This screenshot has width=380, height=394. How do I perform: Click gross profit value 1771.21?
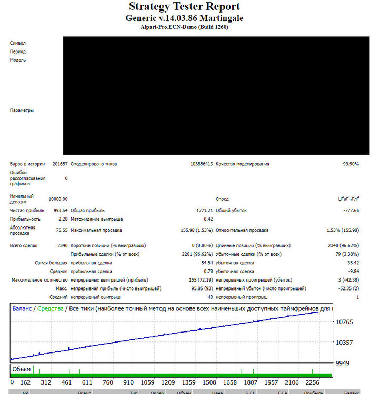click(205, 210)
